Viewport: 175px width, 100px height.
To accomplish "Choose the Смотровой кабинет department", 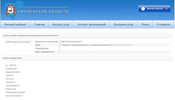I will pos(14,96).
